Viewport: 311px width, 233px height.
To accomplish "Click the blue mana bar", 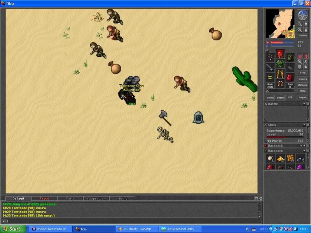I will coord(283,45).
